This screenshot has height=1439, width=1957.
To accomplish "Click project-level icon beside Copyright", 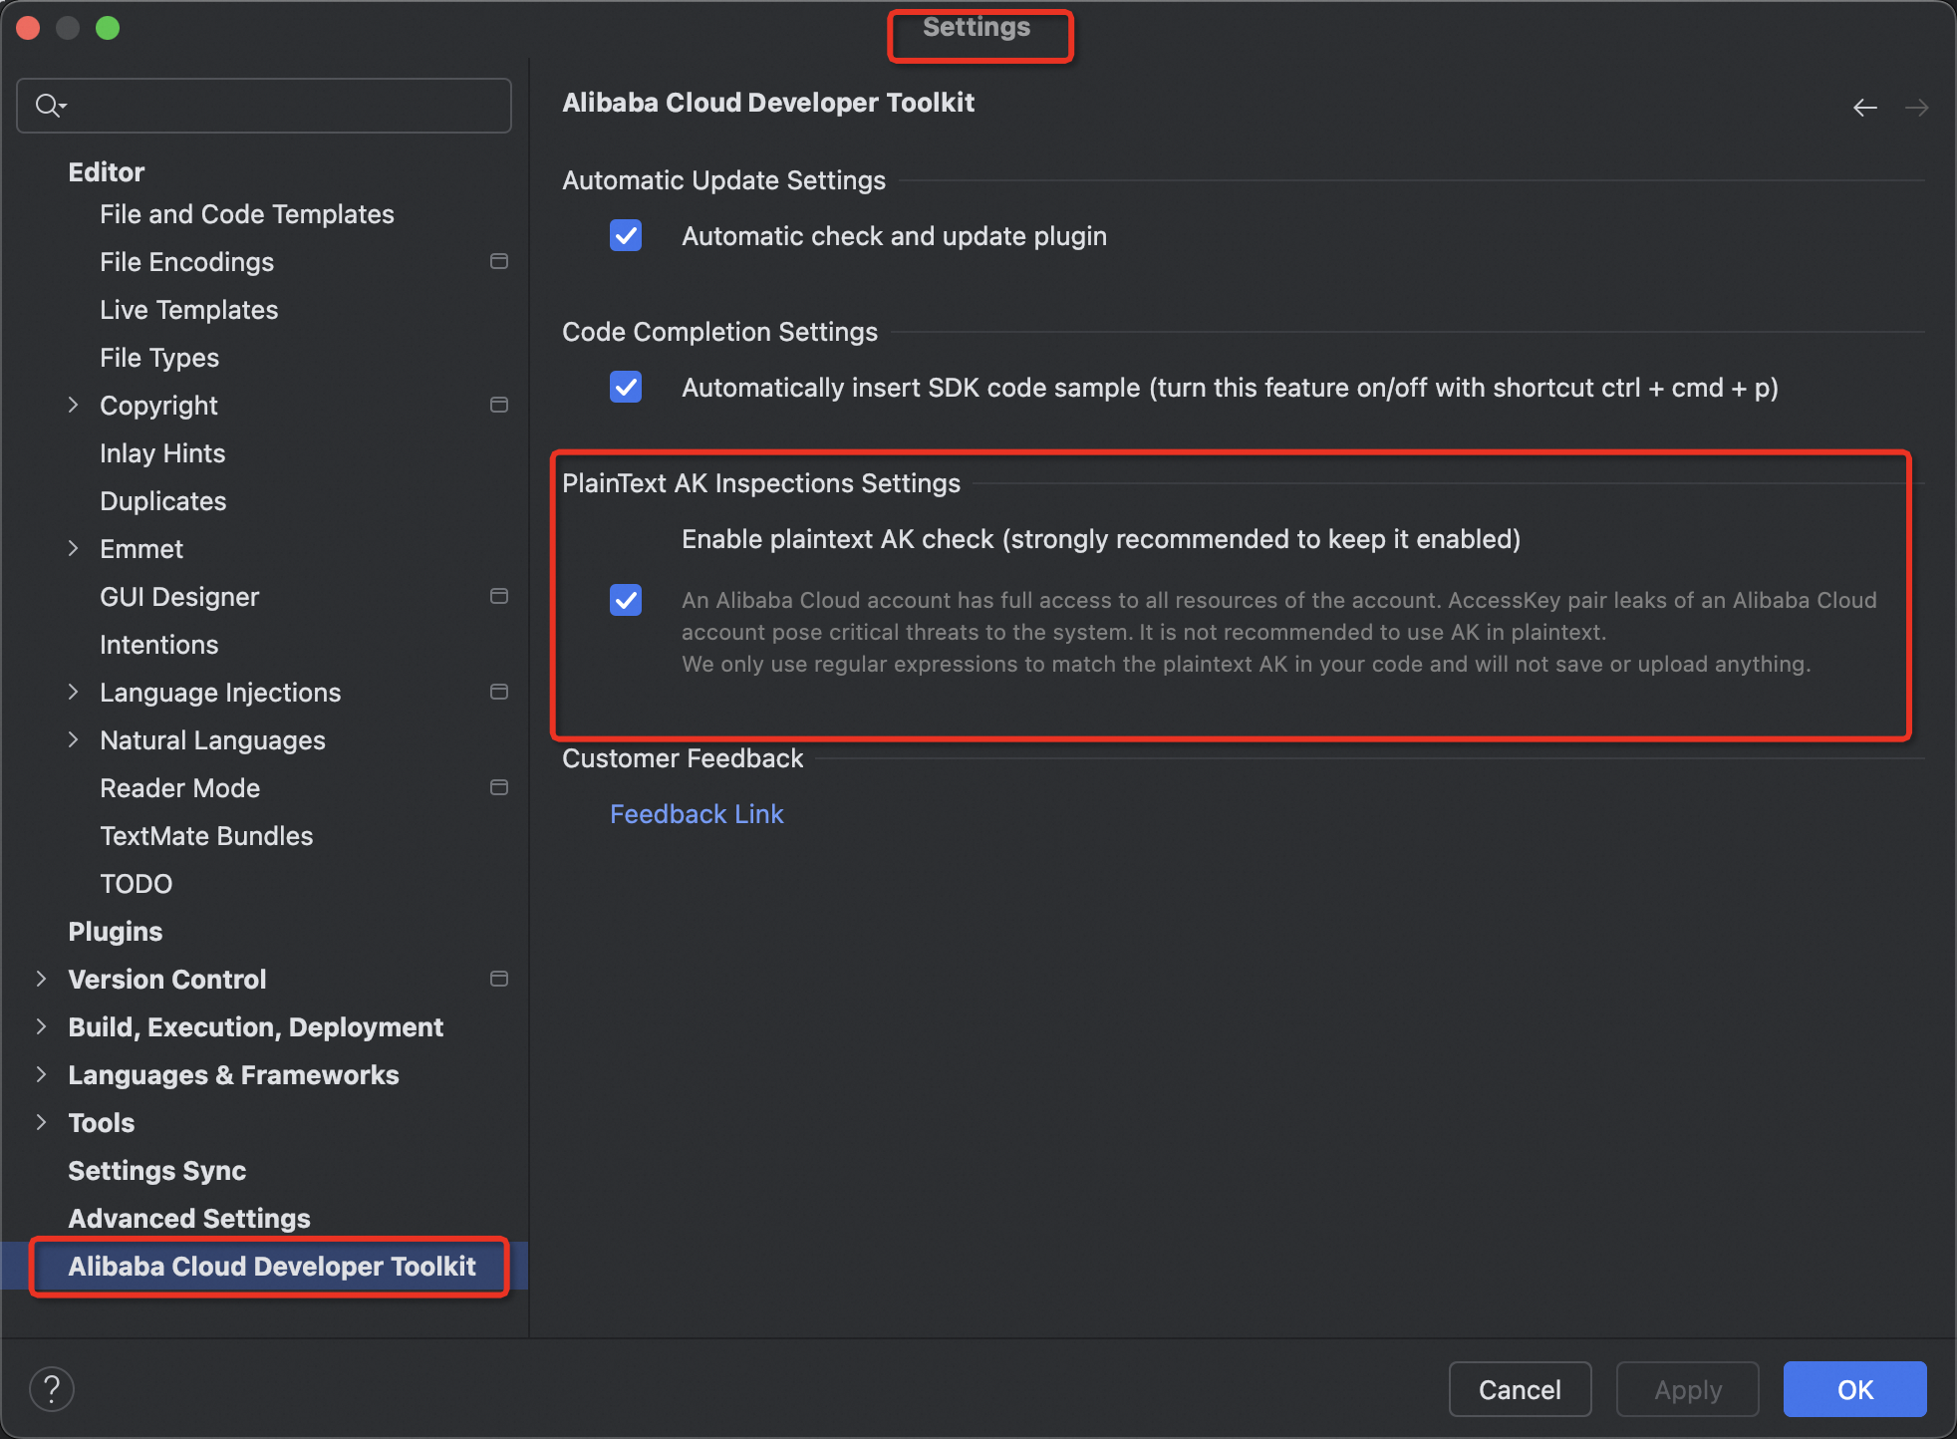I will [499, 405].
